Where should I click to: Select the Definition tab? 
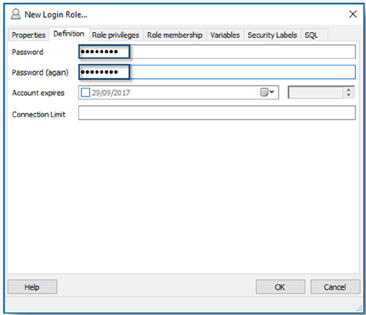pyautogui.click(x=69, y=35)
